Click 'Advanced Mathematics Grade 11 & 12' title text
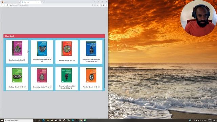 [91, 60]
